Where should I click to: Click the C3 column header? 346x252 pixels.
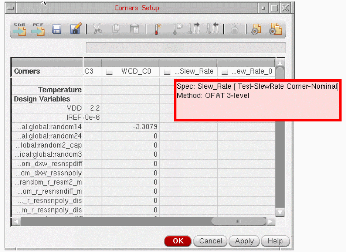click(x=89, y=71)
